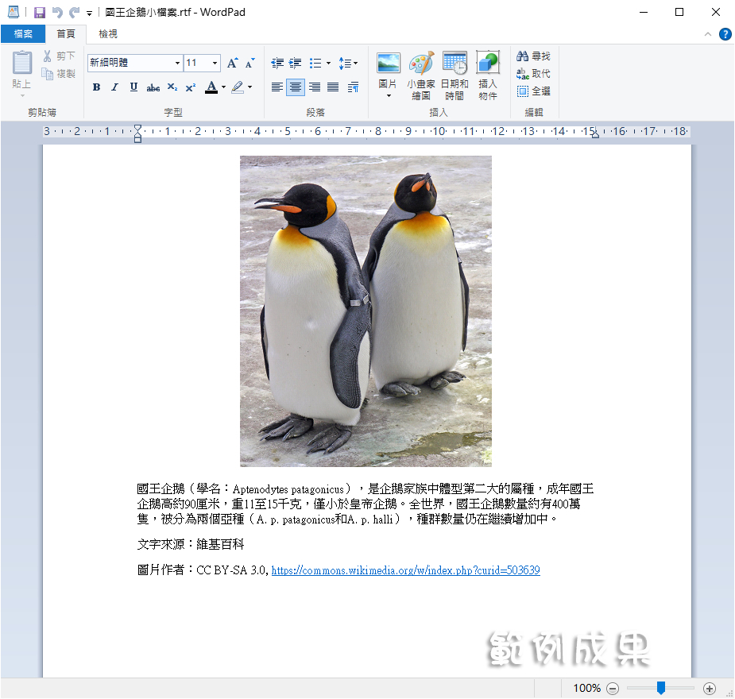Click the Insert object (插入物件) icon

(x=488, y=75)
